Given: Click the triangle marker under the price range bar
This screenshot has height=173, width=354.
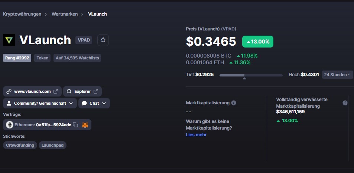Looking at the screenshot, I should point(244,78).
